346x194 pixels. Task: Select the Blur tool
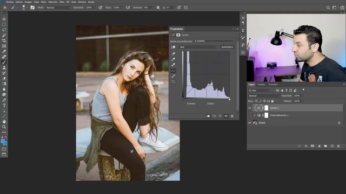point(4,89)
